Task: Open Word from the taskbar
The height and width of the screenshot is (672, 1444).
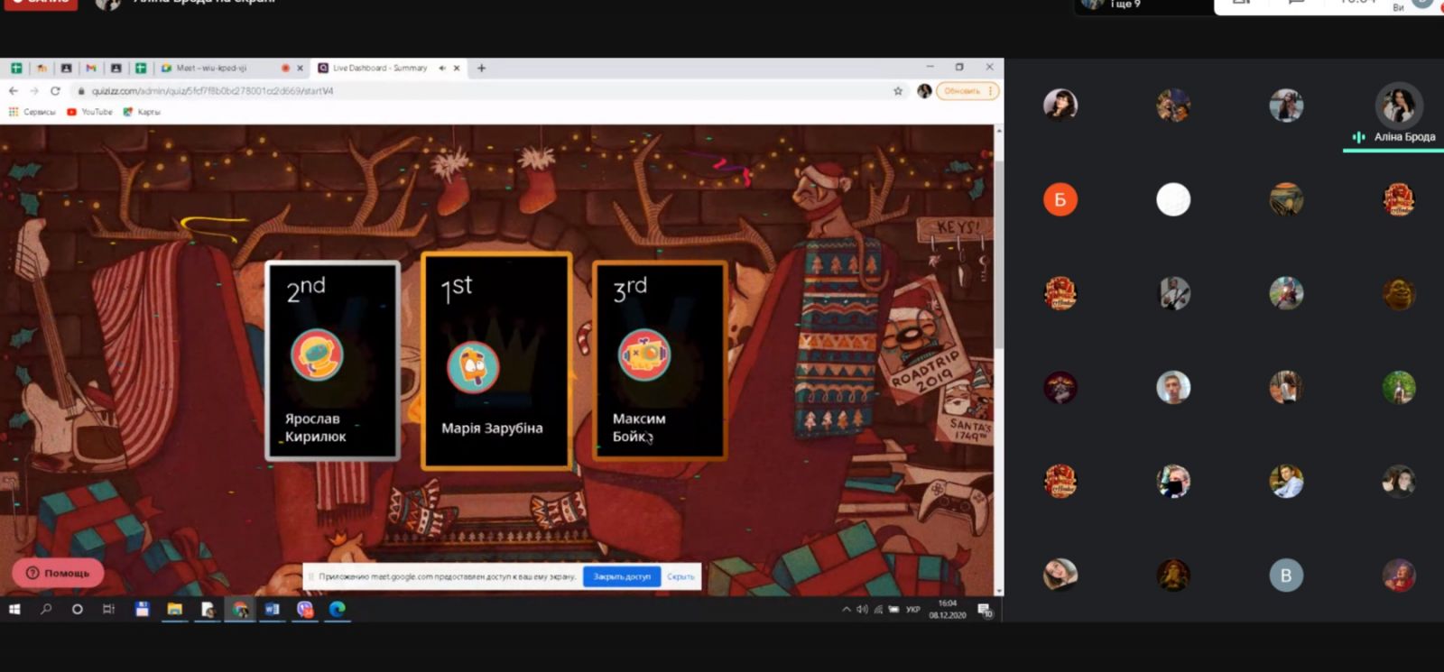Action: 273,610
